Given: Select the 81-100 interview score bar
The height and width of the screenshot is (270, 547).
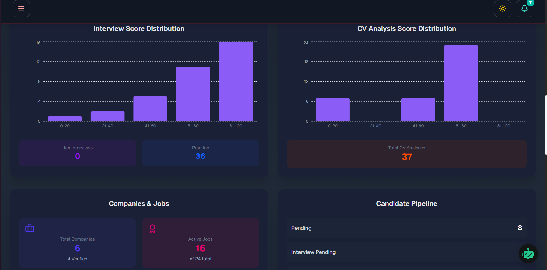Looking at the screenshot, I should point(236,81).
